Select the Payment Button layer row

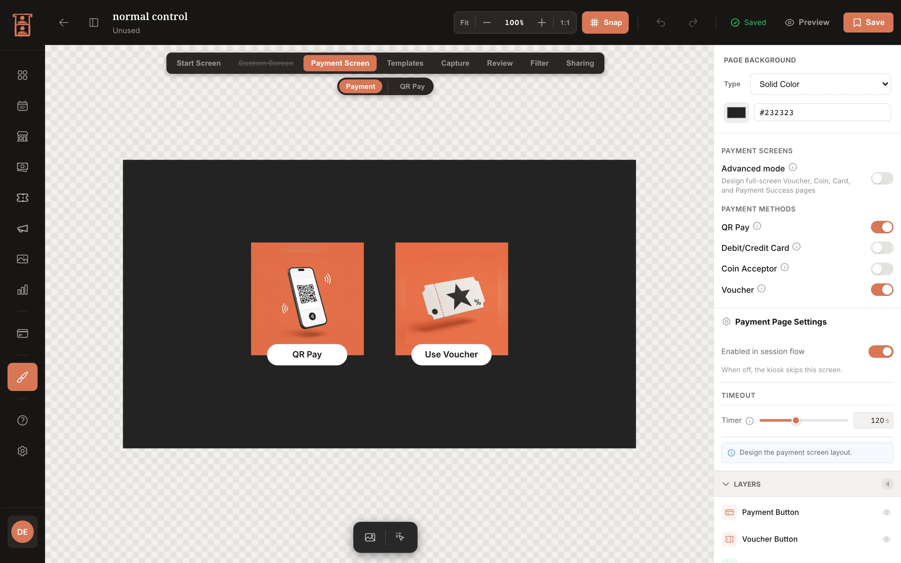807,512
